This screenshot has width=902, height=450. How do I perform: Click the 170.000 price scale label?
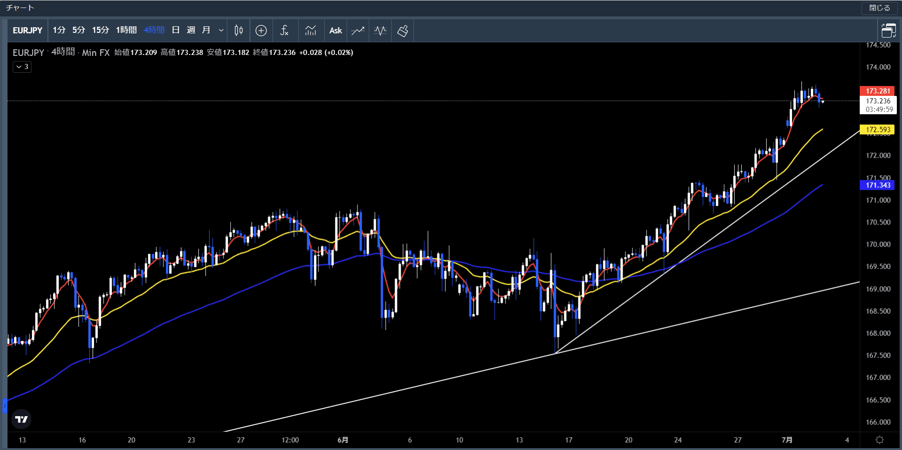point(878,244)
